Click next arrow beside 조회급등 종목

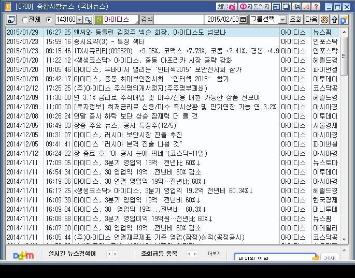click(x=195, y=254)
